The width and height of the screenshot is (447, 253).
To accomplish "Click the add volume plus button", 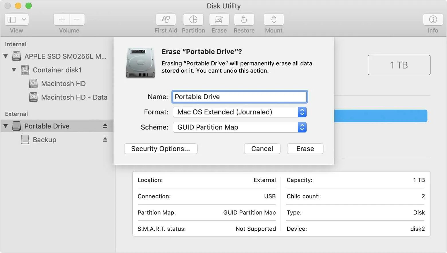I will click(x=62, y=20).
